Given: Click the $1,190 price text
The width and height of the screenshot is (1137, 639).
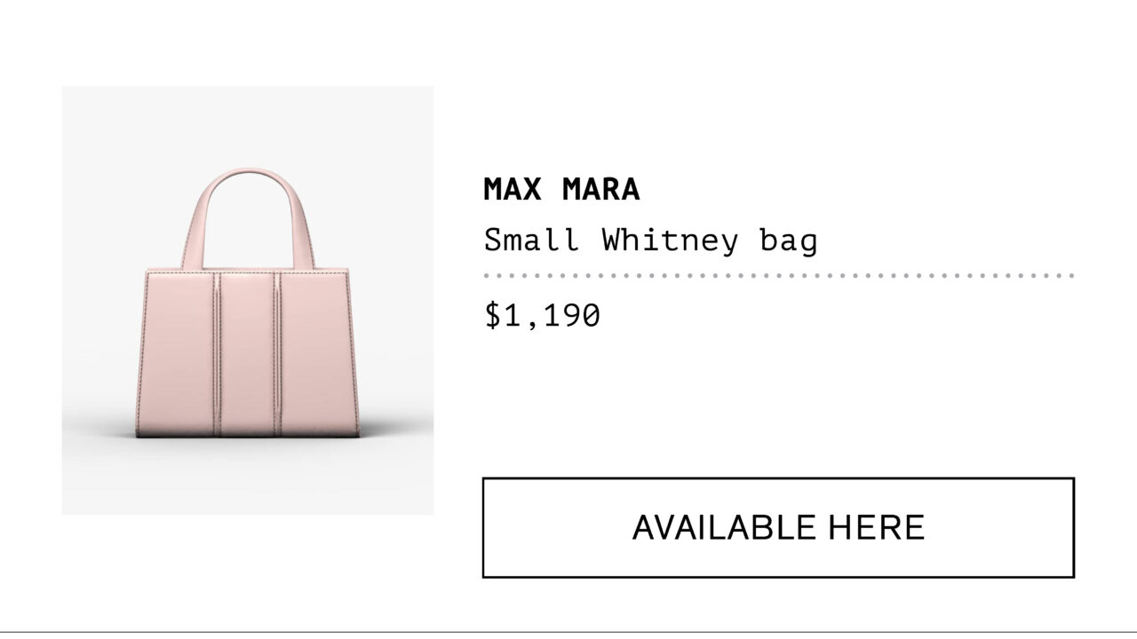Looking at the screenshot, I should [542, 315].
